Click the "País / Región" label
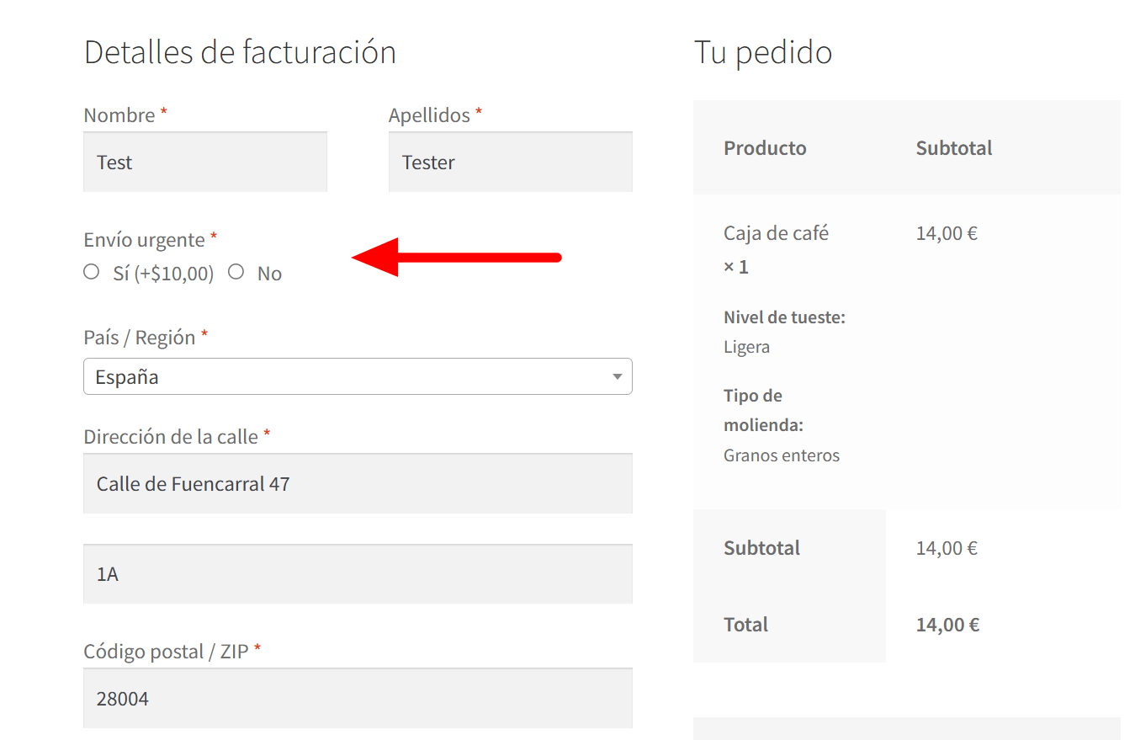Image resolution: width=1135 pixels, height=740 pixels. [139, 338]
